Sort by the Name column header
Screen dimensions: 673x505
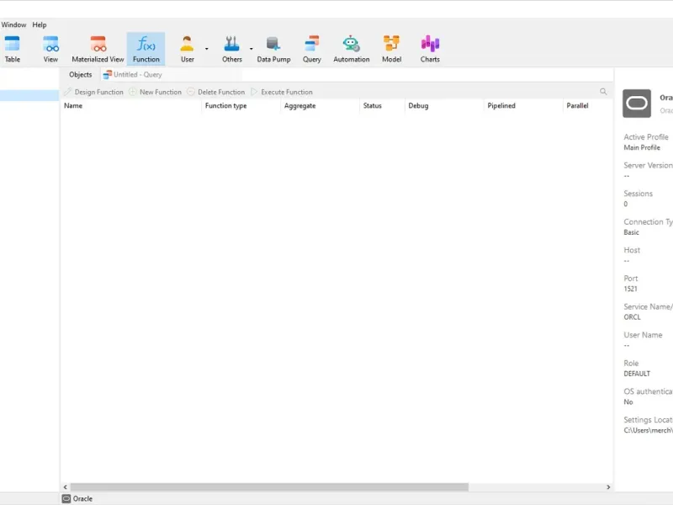[x=130, y=106]
